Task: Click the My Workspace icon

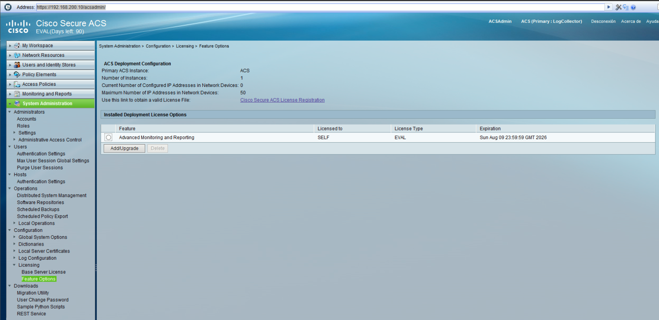Action: (x=17, y=45)
